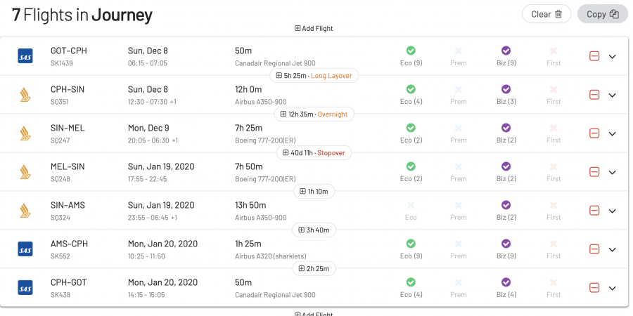Expand the CPH-GOT SK438 flight details
Image resolution: width=633 pixels, height=316 pixels.
(x=612, y=288)
